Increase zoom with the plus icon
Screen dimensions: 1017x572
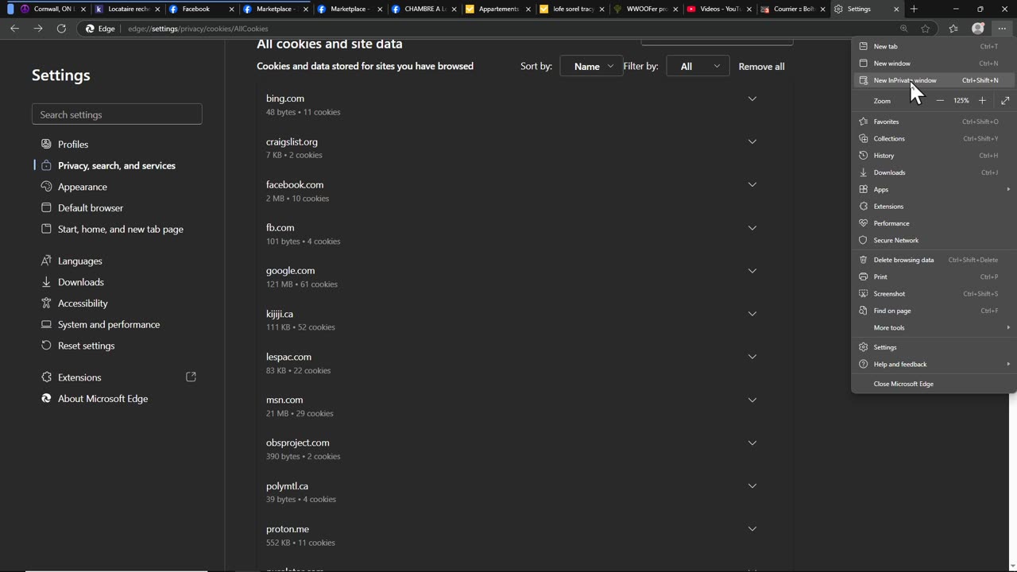(982, 101)
